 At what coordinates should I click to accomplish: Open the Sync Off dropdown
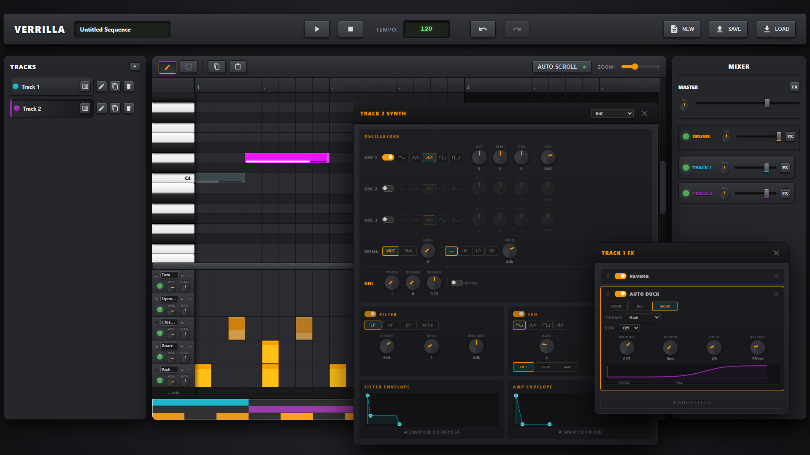[630, 328]
